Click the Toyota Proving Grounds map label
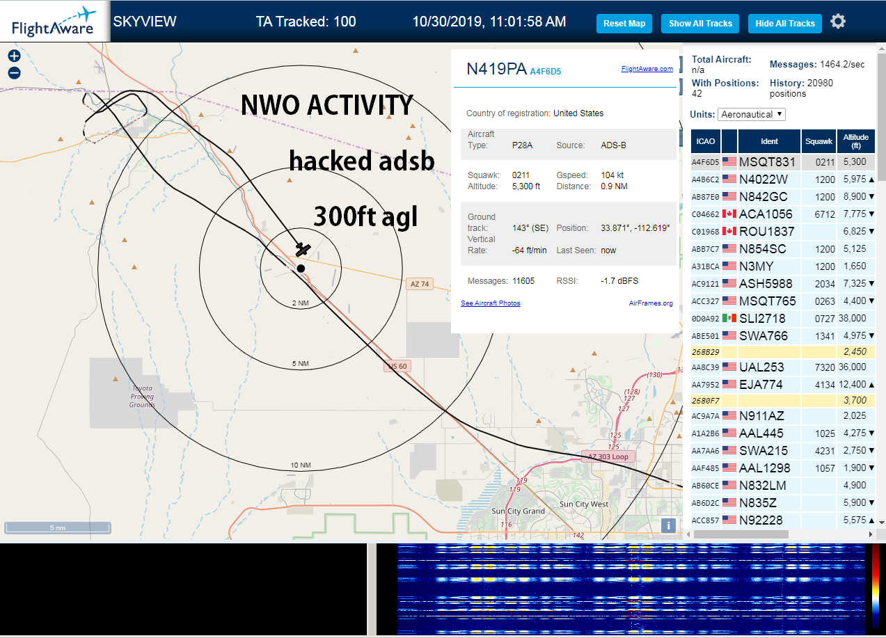The width and height of the screenshot is (886, 638). [x=142, y=397]
